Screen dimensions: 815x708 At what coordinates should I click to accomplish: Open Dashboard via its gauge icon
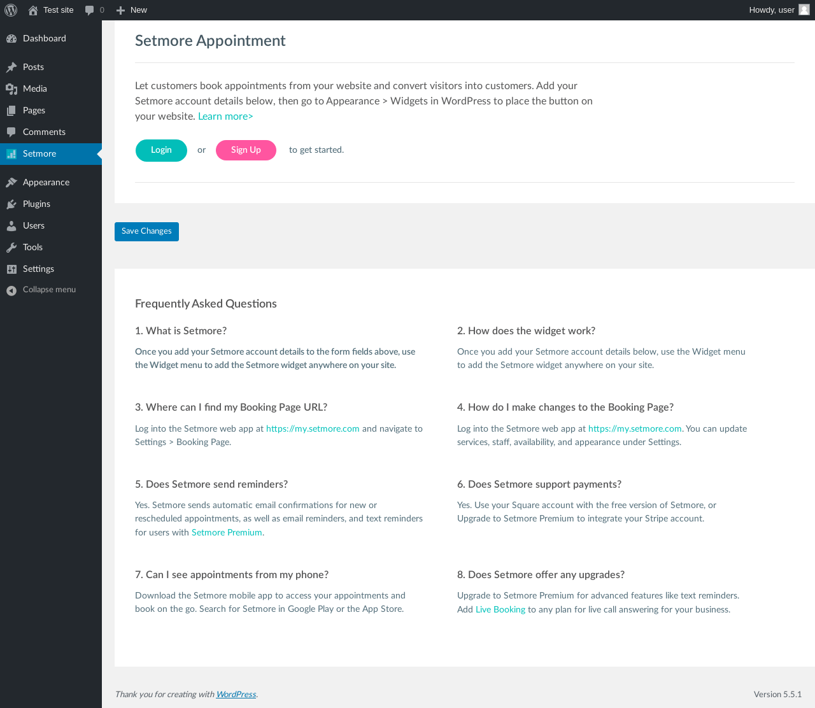(x=11, y=38)
